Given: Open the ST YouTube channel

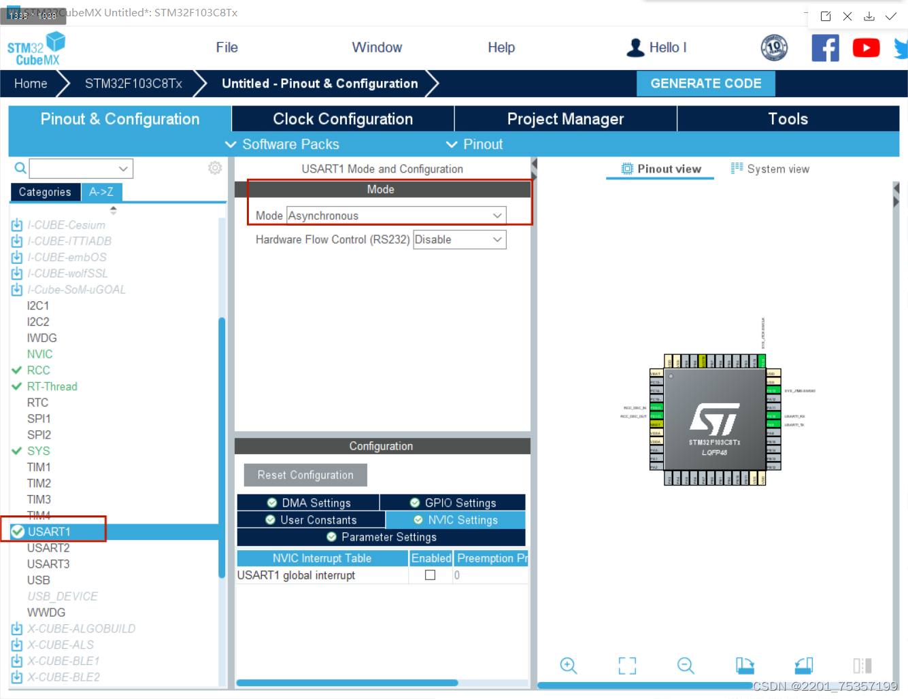Looking at the screenshot, I should coord(866,48).
